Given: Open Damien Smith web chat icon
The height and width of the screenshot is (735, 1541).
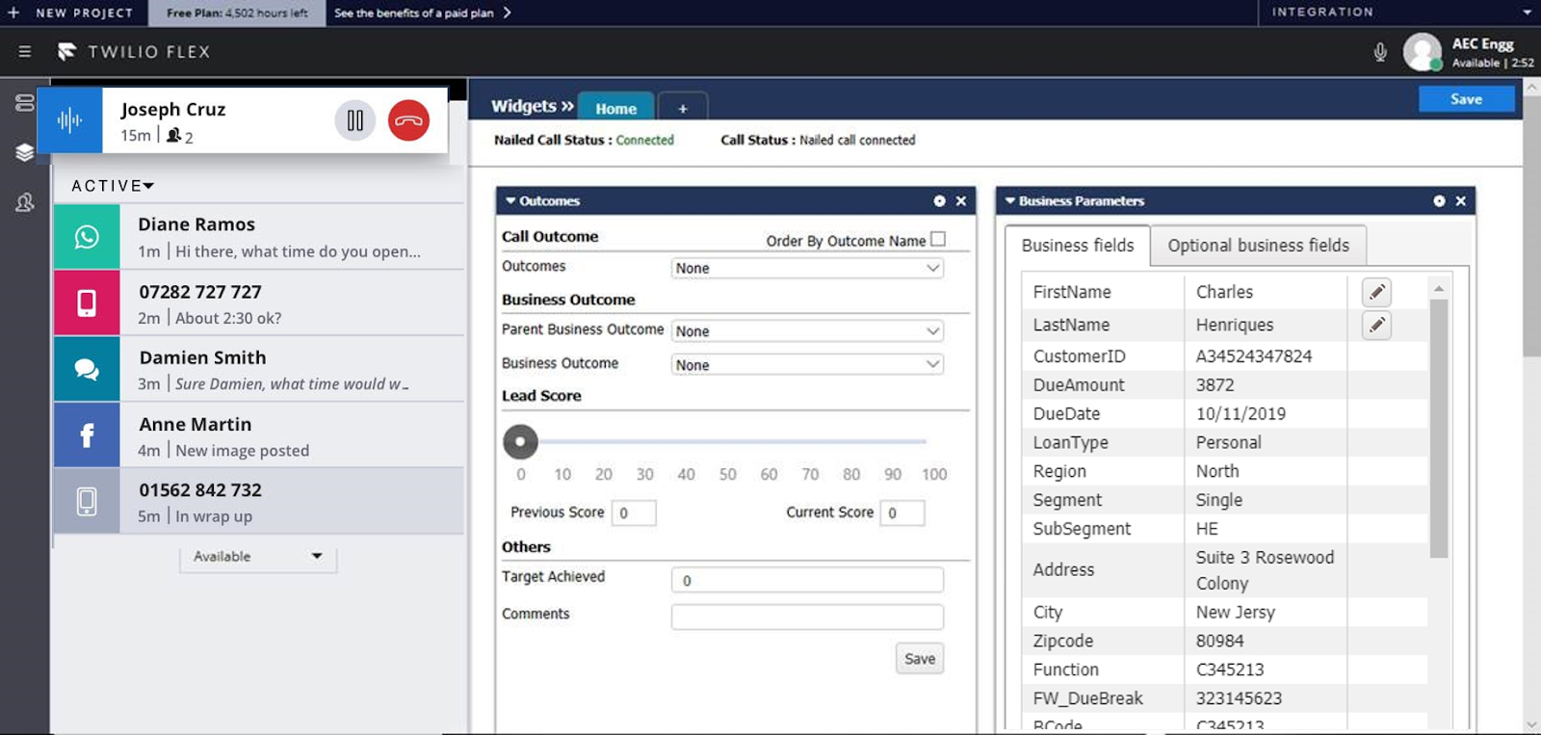Looking at the screenshot, I should tap(87, 369).
